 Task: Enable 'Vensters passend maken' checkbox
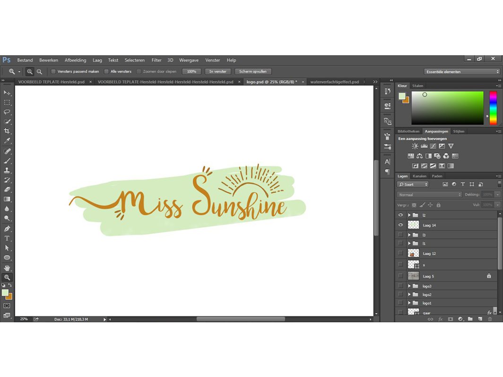53,71
